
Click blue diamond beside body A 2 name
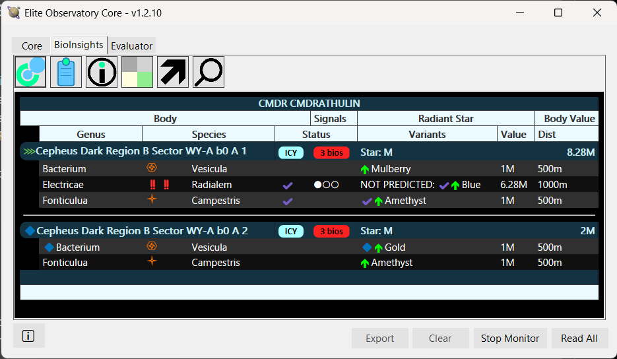pos(30,231)
